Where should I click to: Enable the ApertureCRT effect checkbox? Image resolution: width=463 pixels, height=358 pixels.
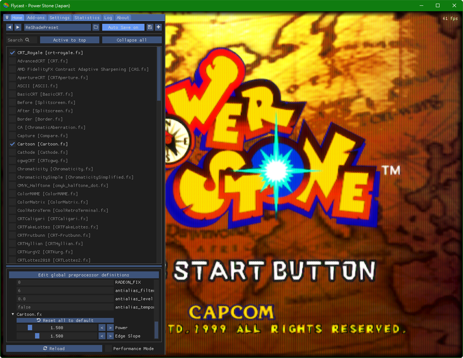click(12, 78)
